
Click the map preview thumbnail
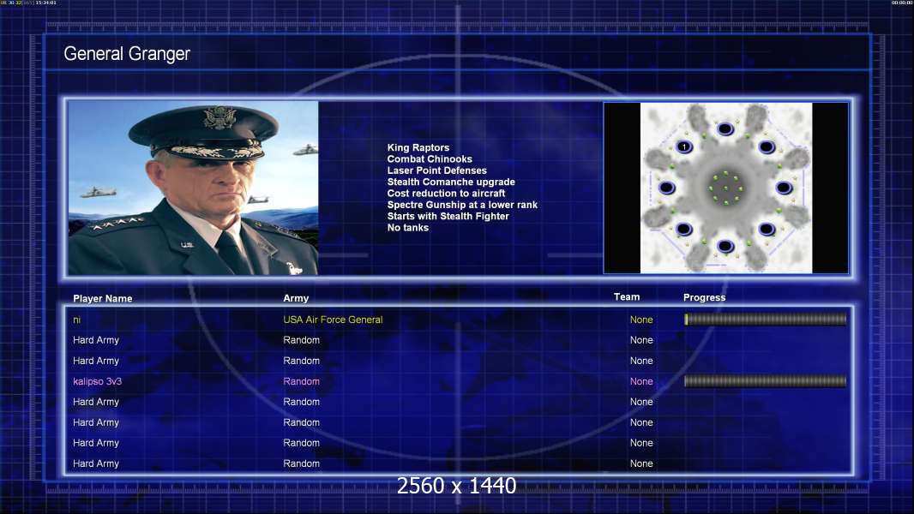click(x=725, y=188)
